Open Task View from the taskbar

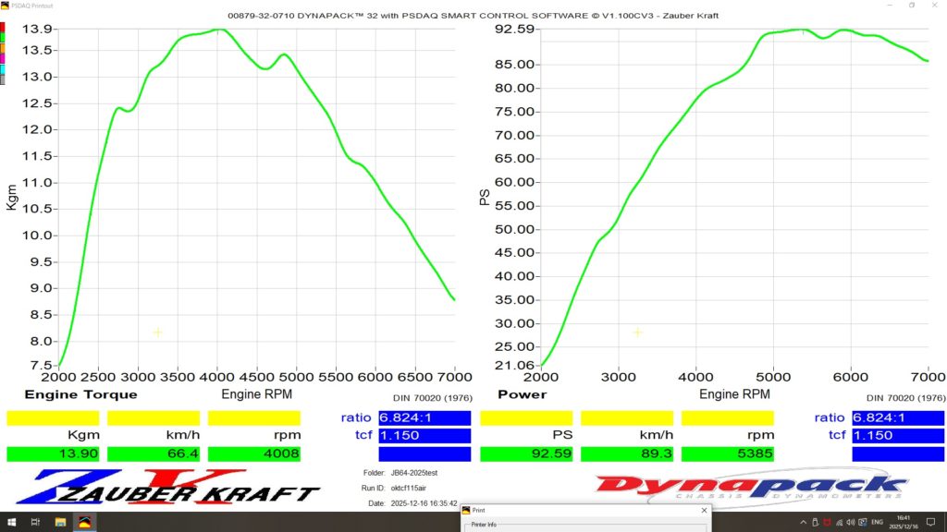click(x=36, y=523)
